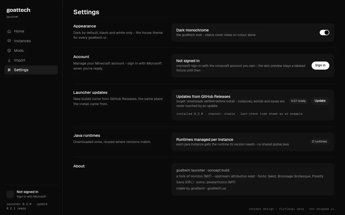Click the 'Not signed in' card title
Viewport: 345px width, 215px height.
pos(188,61)
